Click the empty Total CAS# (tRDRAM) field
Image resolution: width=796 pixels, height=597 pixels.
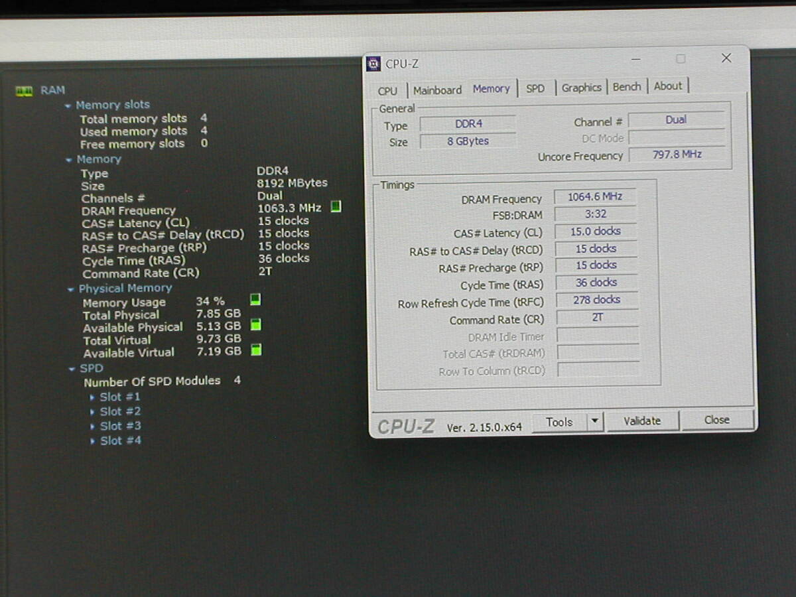click(598, 352)
